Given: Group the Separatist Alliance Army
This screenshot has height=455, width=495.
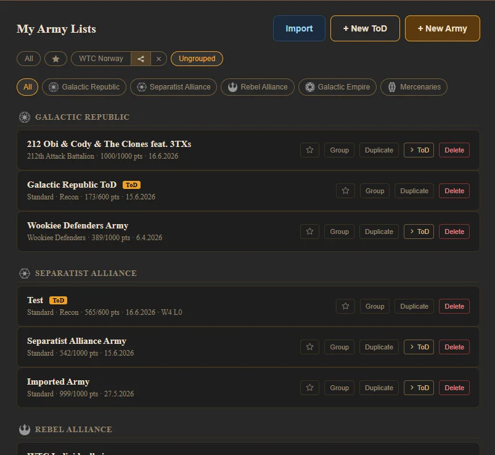Looking at the screenshot, I should tap(340, 347).
